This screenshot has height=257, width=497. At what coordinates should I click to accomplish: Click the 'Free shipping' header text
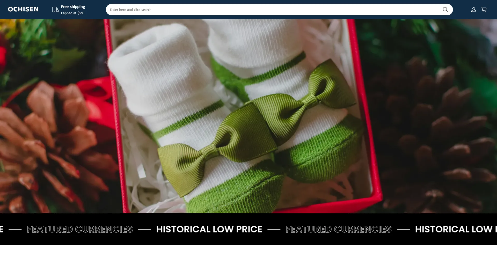[73, 7]
